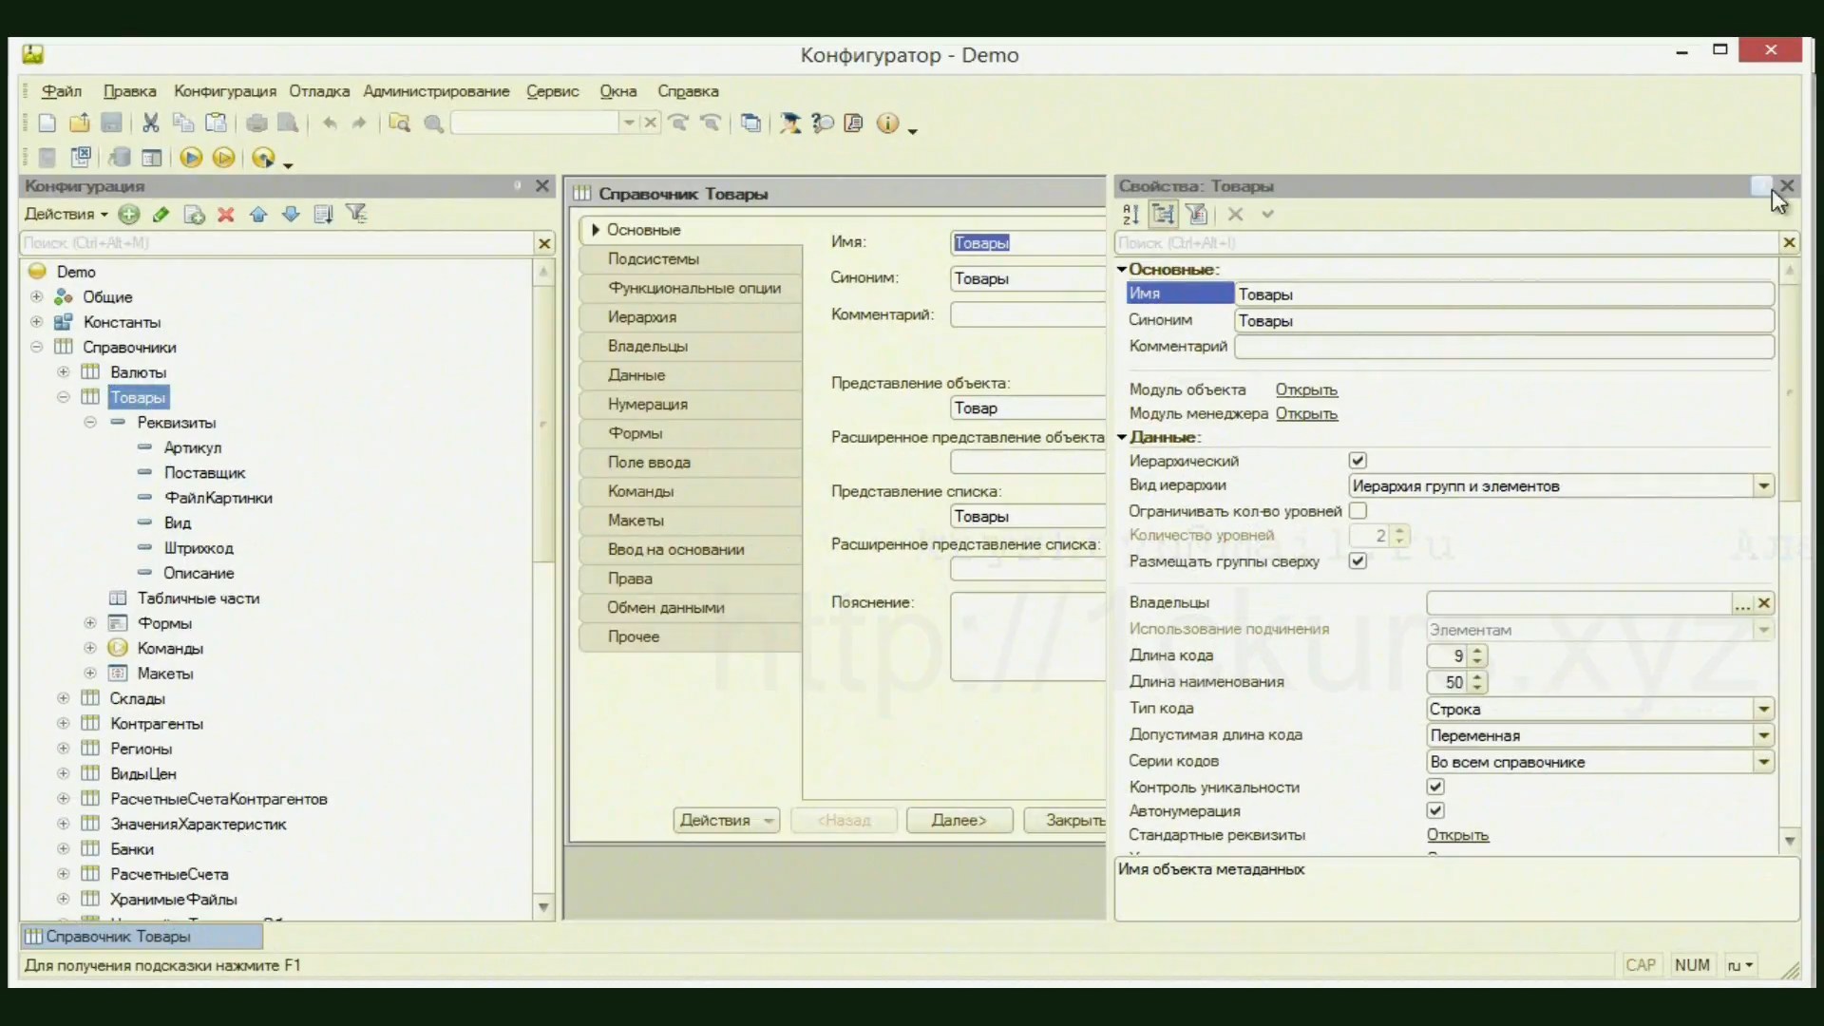Click the Find in folder search icon
Viewport: 1824px width, 1026px height.
click(x=399, y=123)
